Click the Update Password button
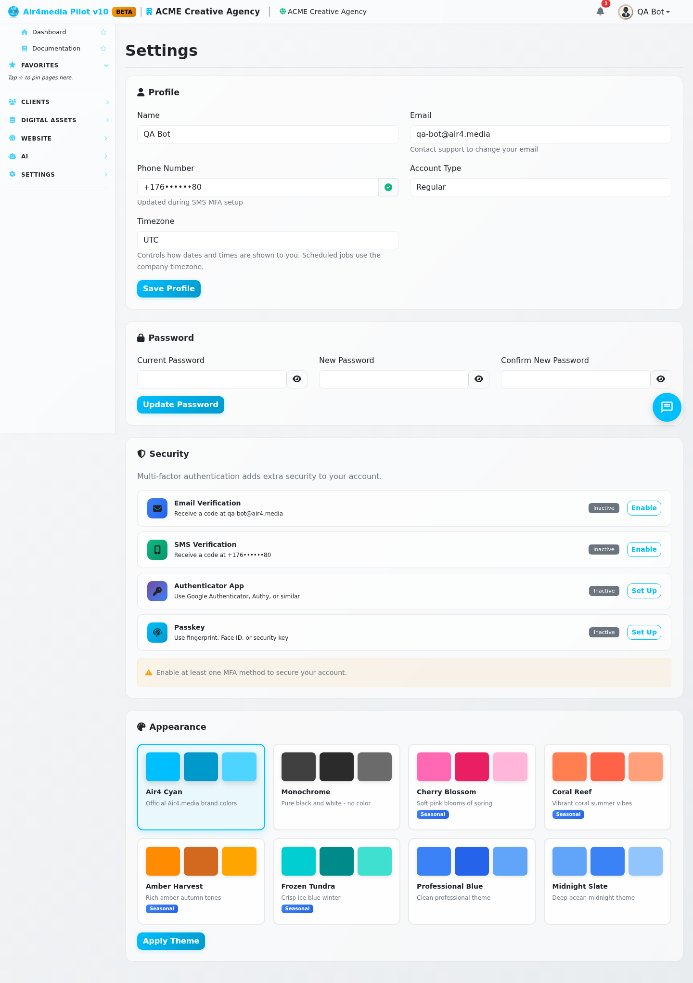 coord(180,405)
